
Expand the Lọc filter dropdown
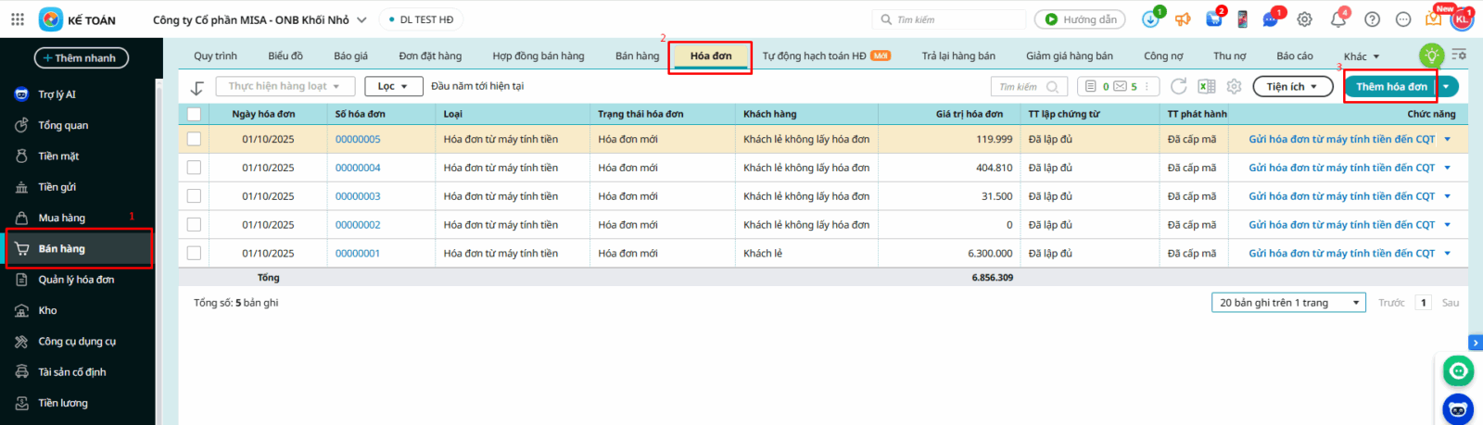tap(393, 86)
